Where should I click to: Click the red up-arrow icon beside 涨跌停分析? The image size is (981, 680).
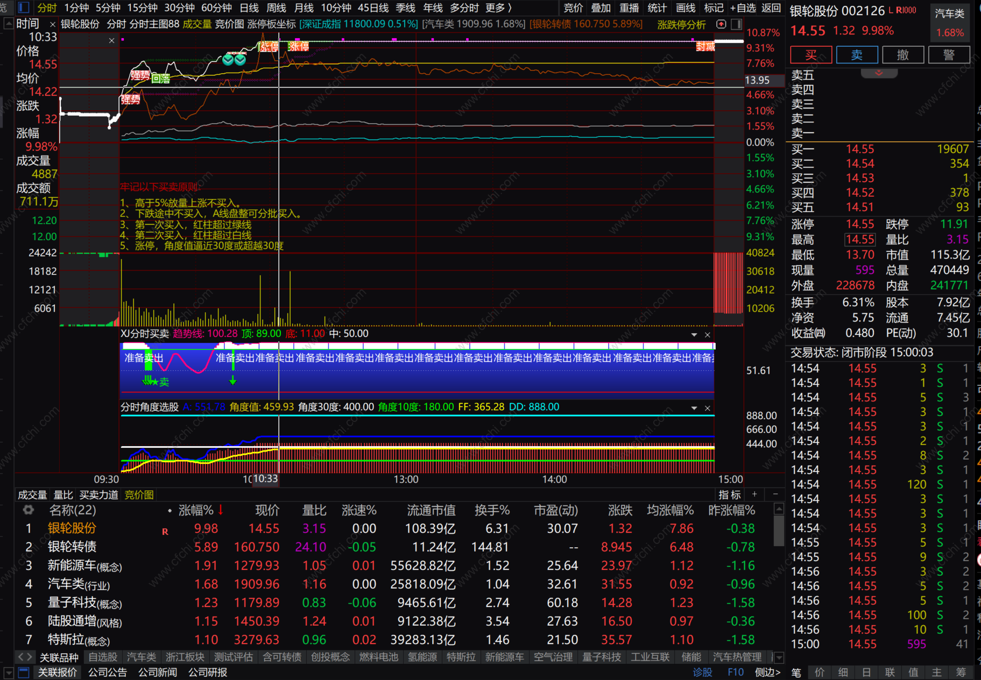pos(721,24)
